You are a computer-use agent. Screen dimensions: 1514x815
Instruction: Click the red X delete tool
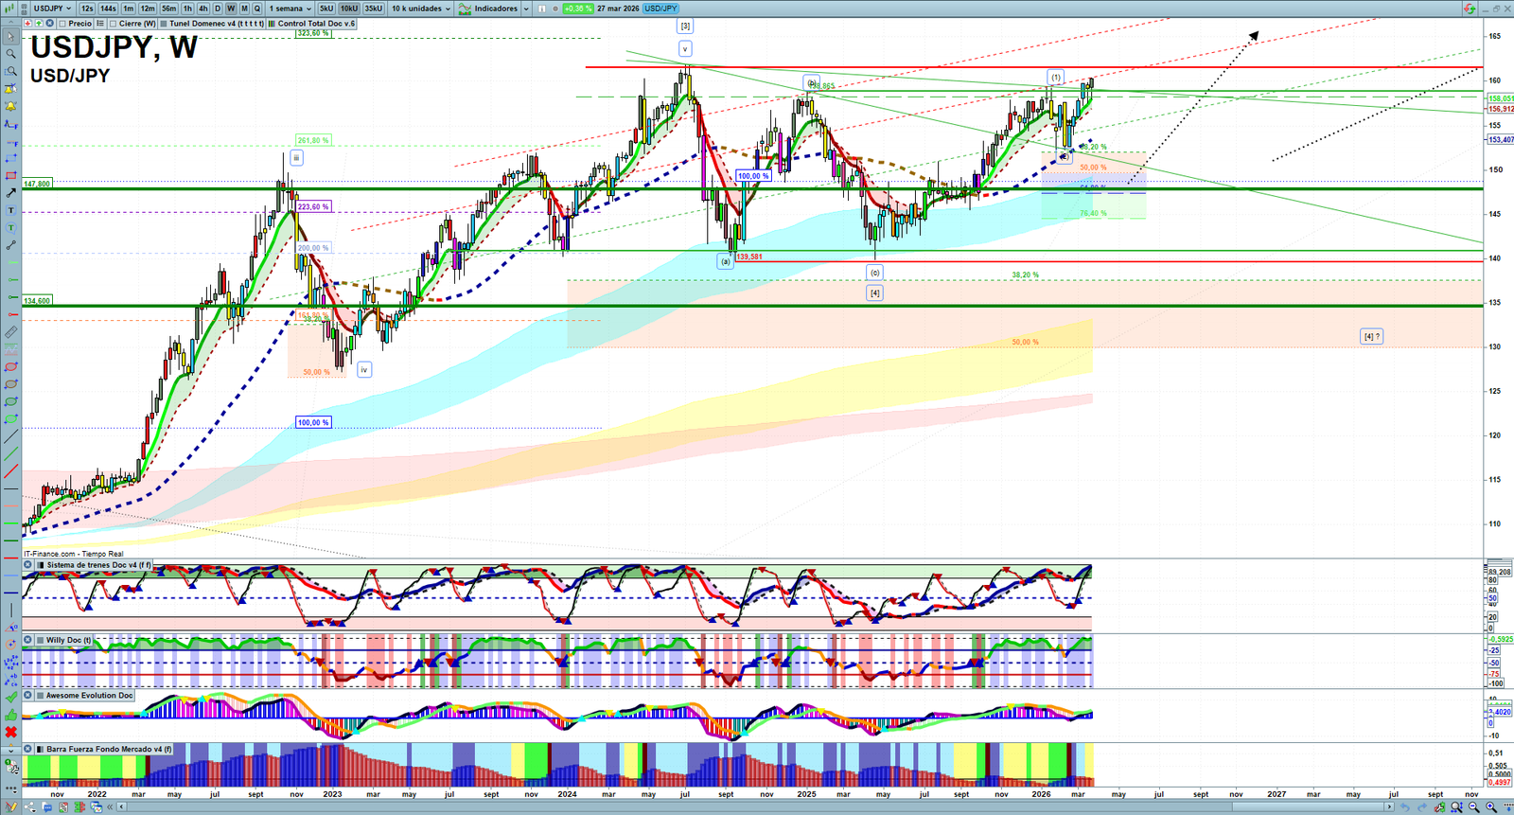[10, 733]
